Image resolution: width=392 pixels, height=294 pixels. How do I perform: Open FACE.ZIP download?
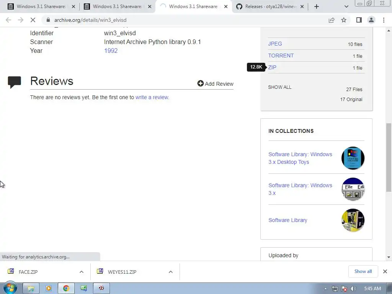(28, 272)
